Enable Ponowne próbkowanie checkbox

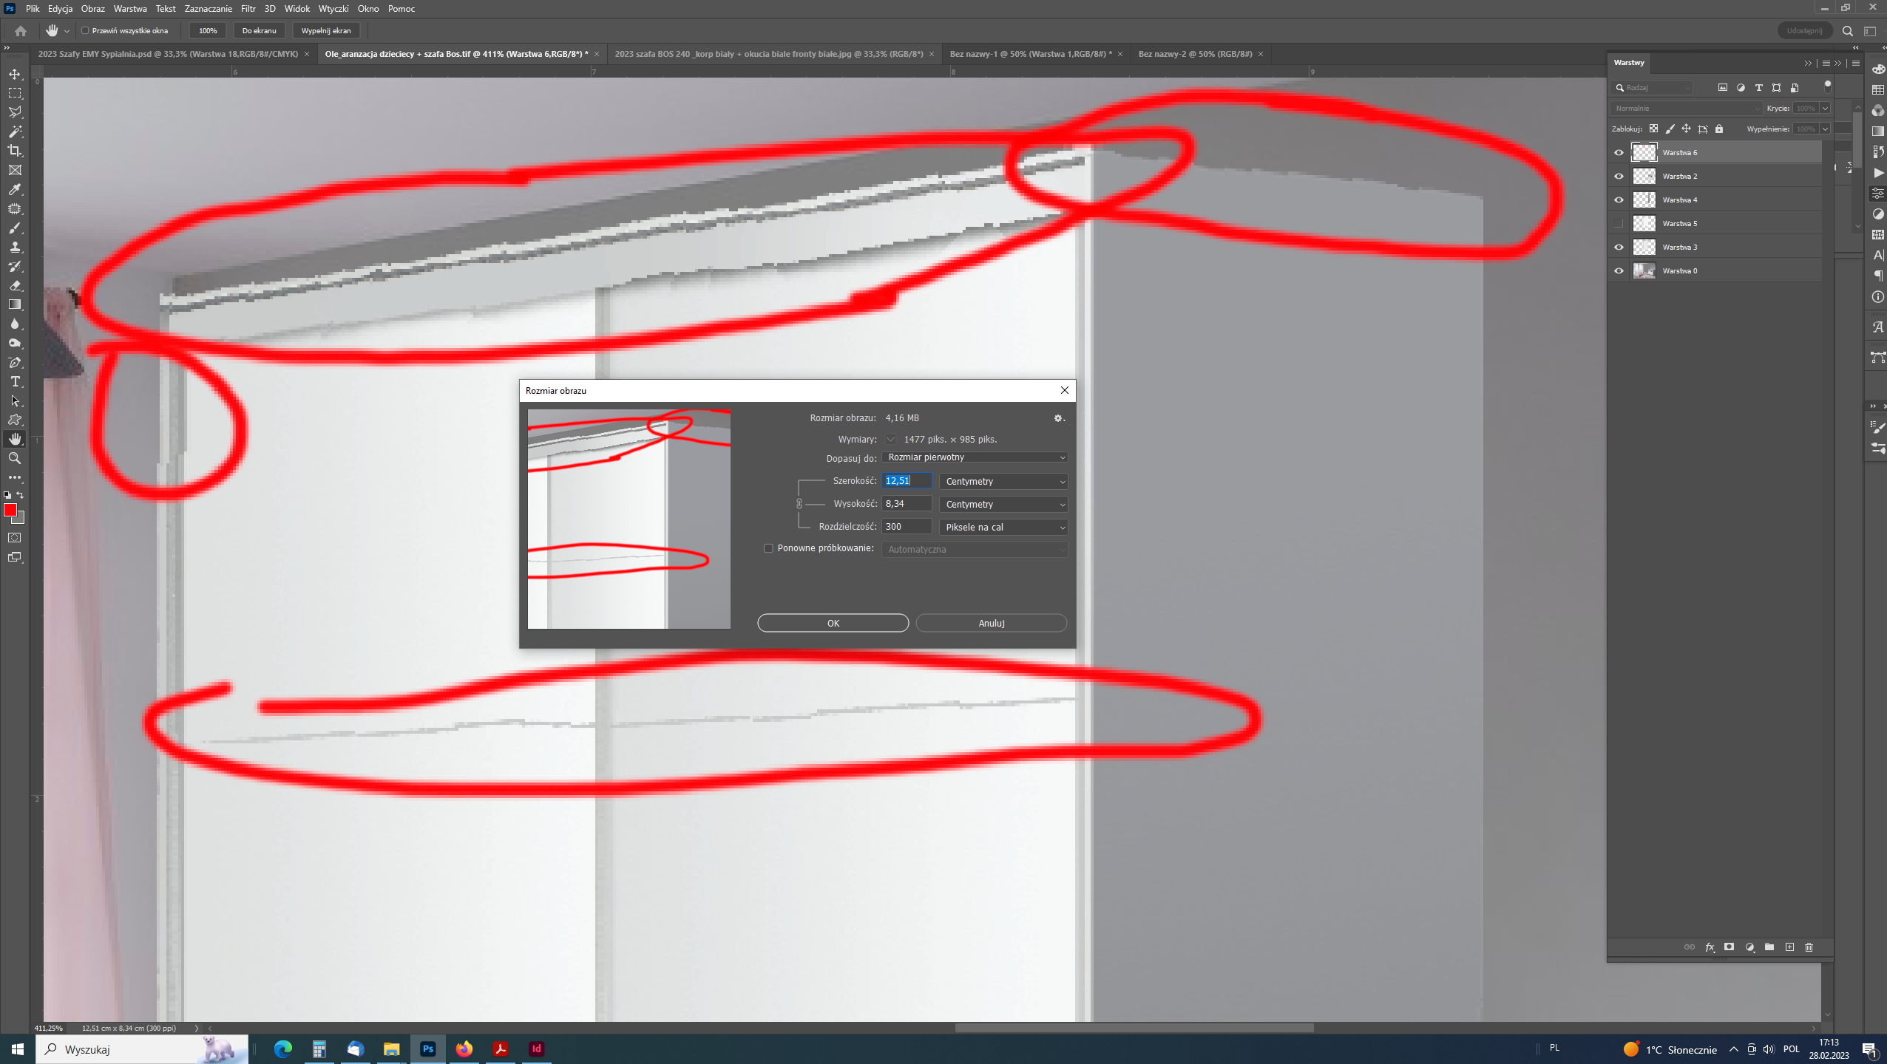click(x=769, y=548)
